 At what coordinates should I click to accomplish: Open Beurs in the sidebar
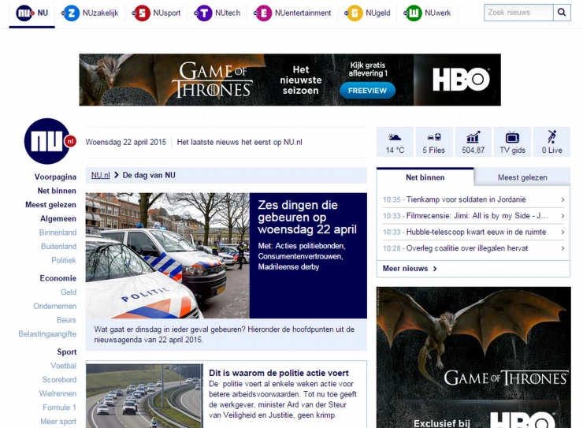point(66,320)
